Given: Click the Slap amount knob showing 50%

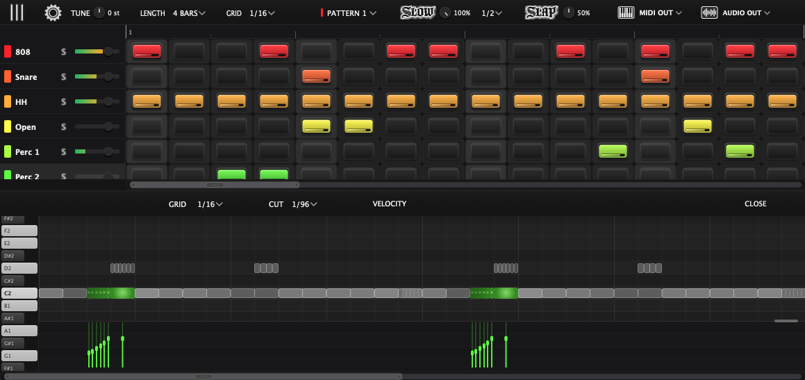Looking at the screenshot, I should tap(569, 13).
